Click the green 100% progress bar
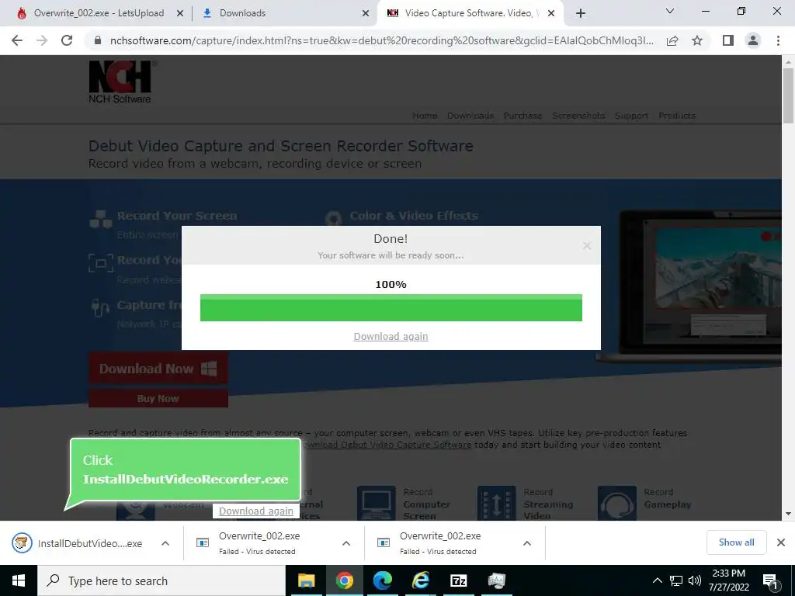This screenshot has width=795, height=596. pos(391,307)
